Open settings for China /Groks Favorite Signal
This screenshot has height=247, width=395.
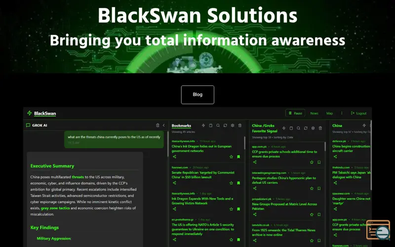pos(313,128)
